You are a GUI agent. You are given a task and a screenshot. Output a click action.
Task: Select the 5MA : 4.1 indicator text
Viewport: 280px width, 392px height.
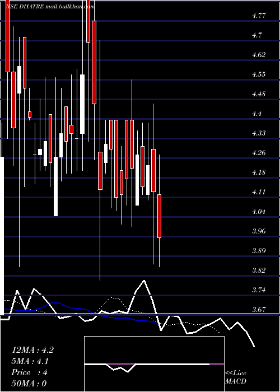tap(30, 361)
